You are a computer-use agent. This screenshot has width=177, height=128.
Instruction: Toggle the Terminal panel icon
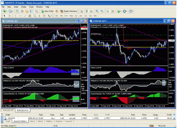click(x=32, y=11)
